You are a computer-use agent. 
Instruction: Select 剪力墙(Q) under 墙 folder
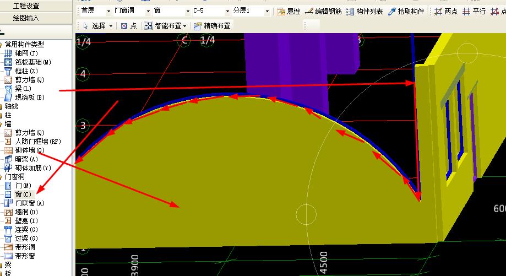pos(30,132)
